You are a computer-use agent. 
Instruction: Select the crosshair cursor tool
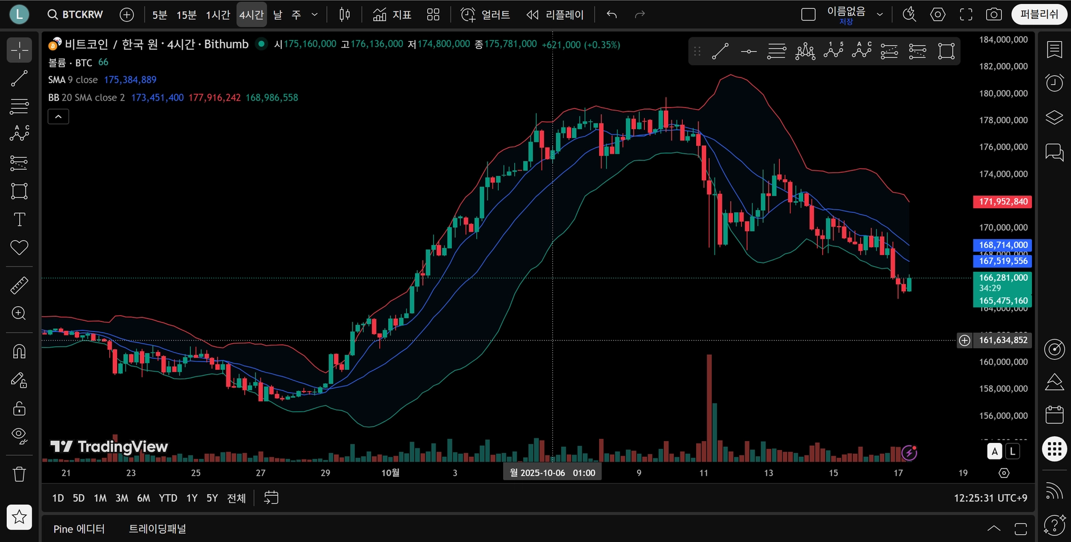[19, 50]
